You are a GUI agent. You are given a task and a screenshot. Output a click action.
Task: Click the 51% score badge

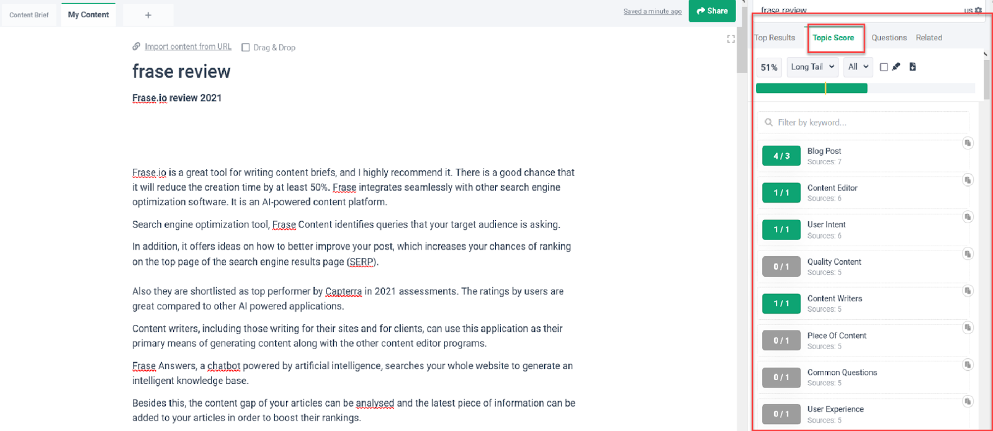pyautogui.click(x=769, y=67)
